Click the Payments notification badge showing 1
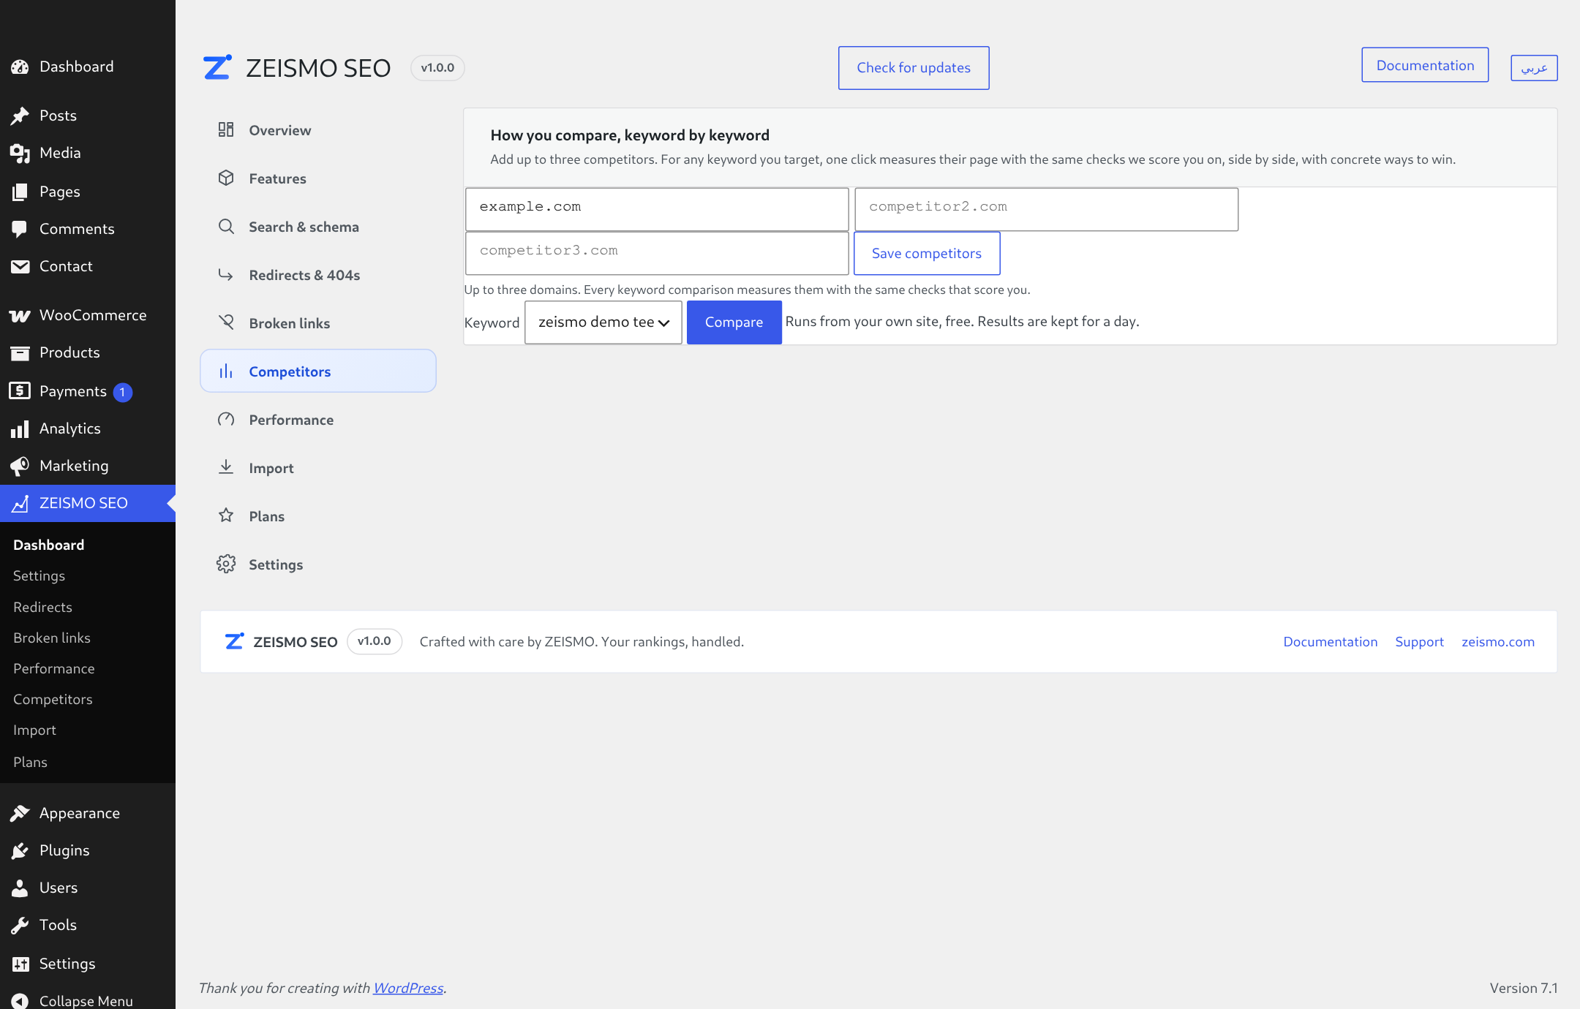Image resolution: width=1580 pixels, height=1009 pixels. (x=122, y=392)
